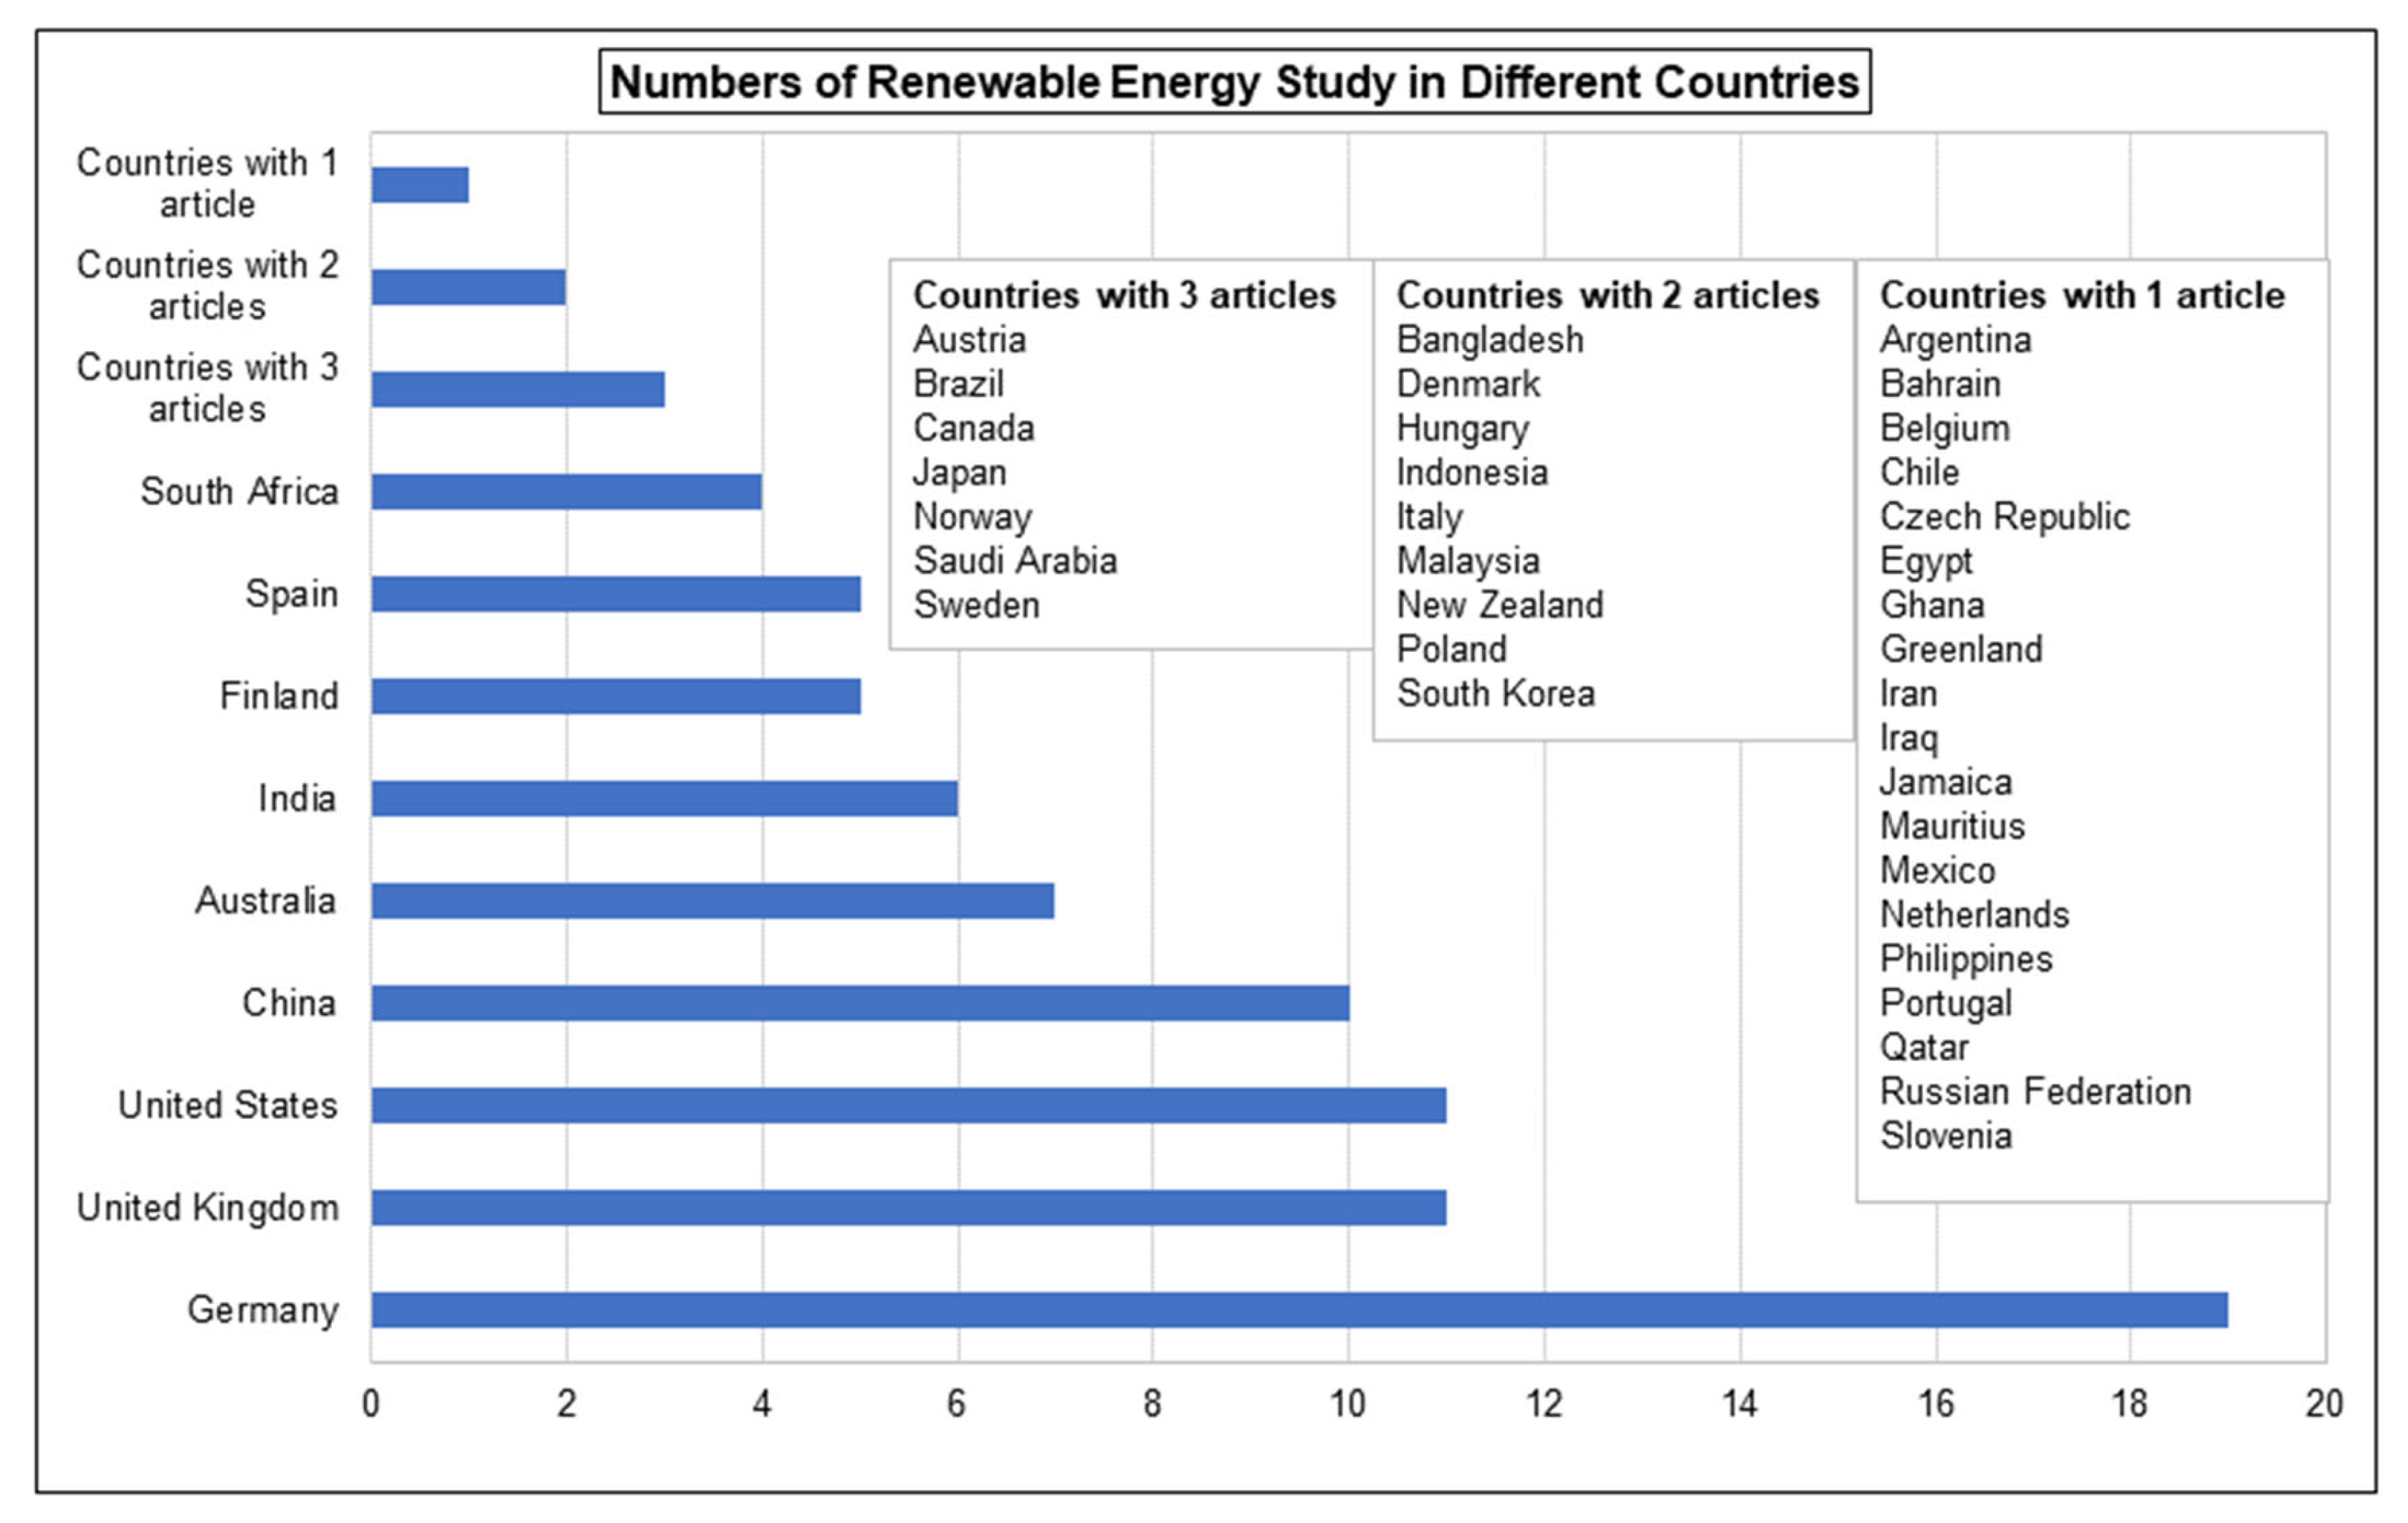Click the United Kingdom axis label
This screenshot has height=1523, width=2408.
pos(208,1207)
